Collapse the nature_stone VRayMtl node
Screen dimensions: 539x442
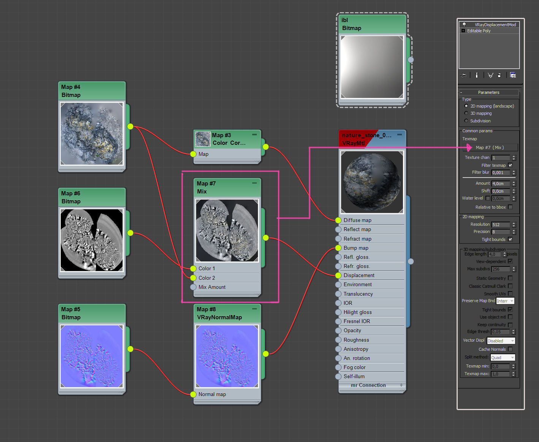[x=400, y=135]
